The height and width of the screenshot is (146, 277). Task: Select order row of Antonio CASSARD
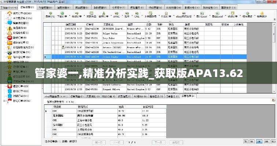click(x=145, y=47)
